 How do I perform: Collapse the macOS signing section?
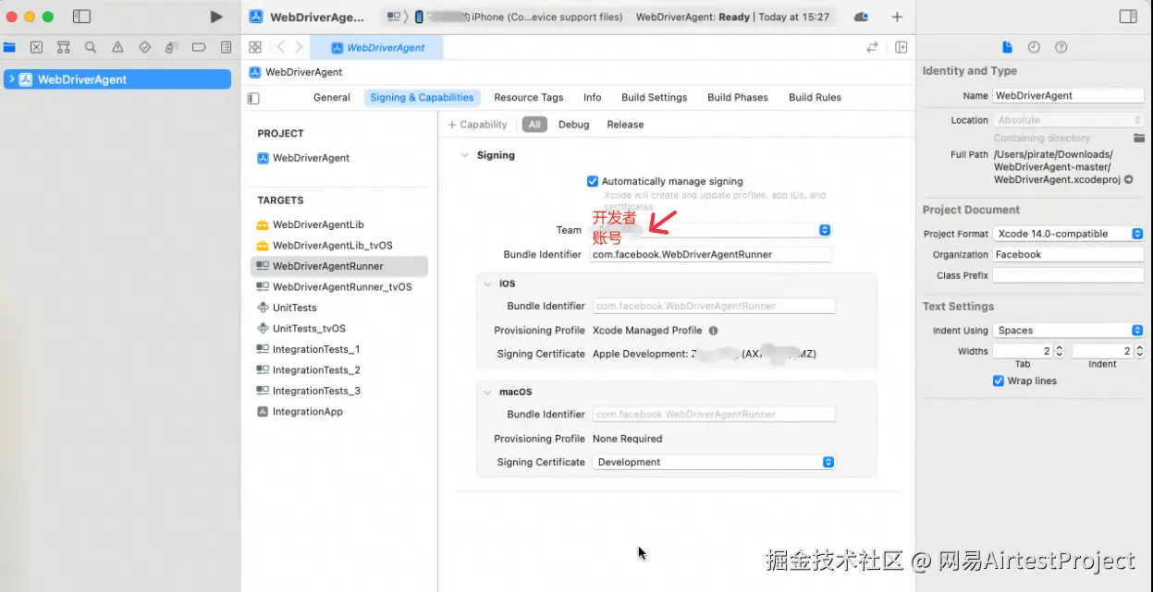coord(487,392)
